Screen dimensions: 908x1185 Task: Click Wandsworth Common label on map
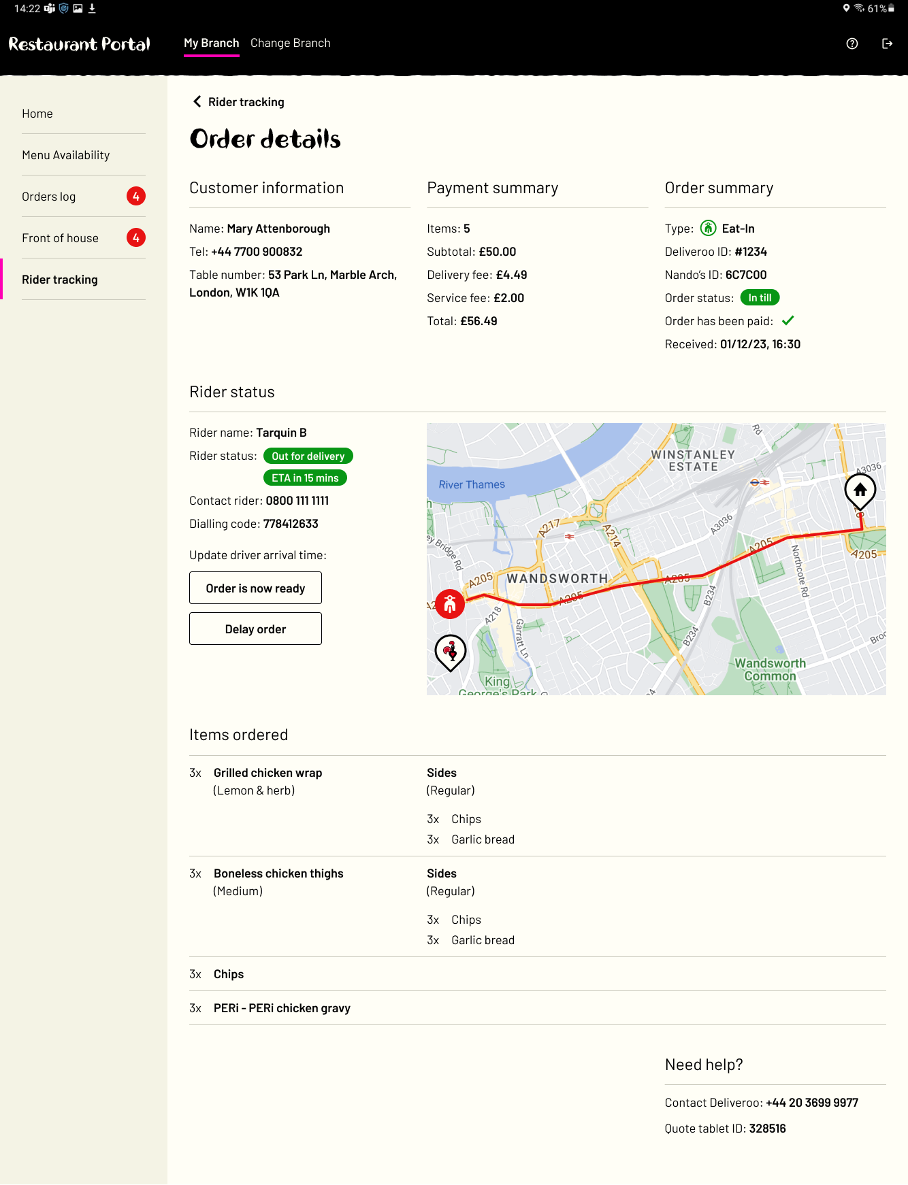point(771,669)
